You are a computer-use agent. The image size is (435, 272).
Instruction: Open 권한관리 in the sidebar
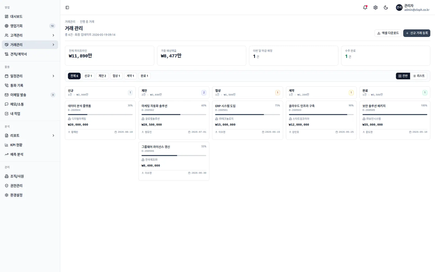[30, 186]
